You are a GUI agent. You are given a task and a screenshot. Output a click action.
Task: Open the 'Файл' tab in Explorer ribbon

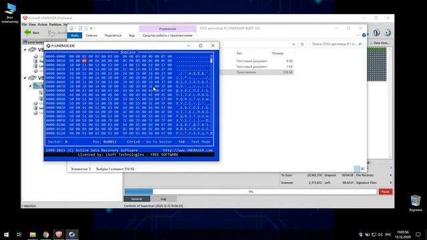click(75, 35)
